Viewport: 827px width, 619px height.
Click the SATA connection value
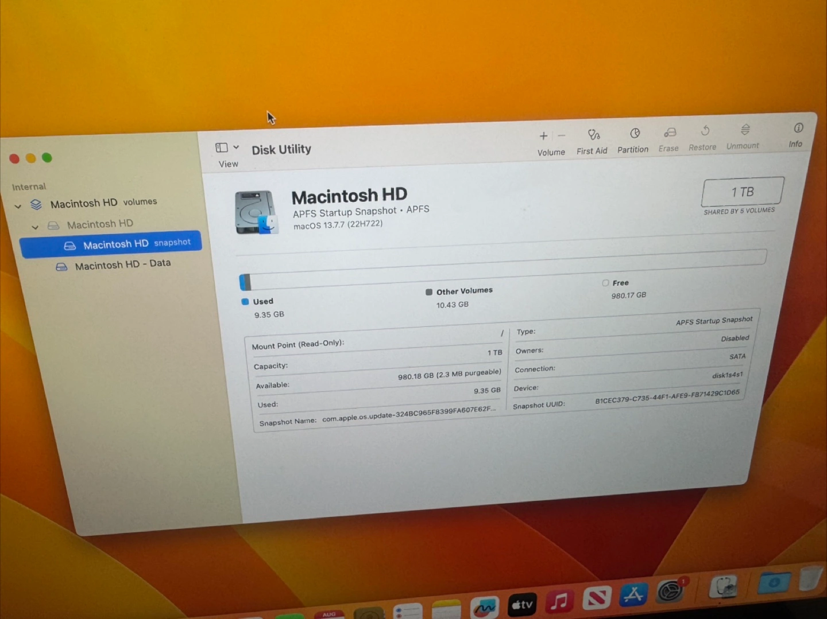737,357
